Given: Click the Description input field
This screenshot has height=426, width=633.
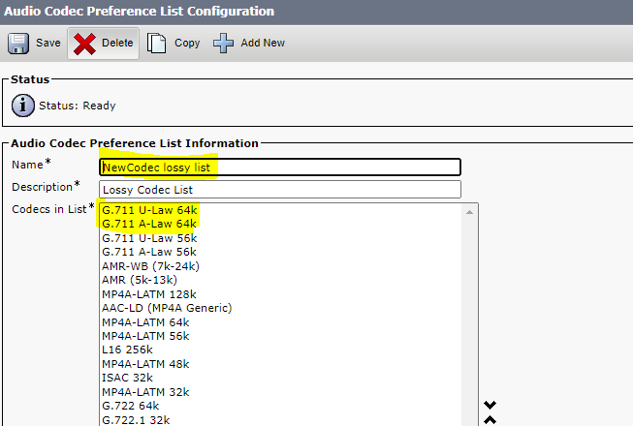Looking at the screenshot, I should tap(280, 190).
